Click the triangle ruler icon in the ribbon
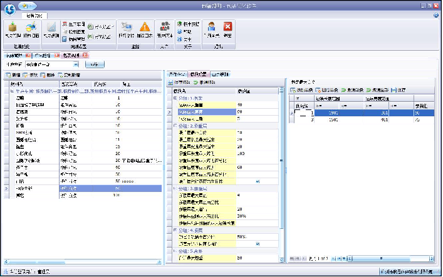 [x=51, y=27]
